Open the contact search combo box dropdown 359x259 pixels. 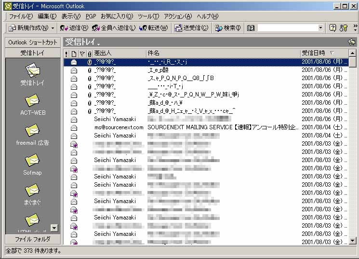click(x=321, y=28)
